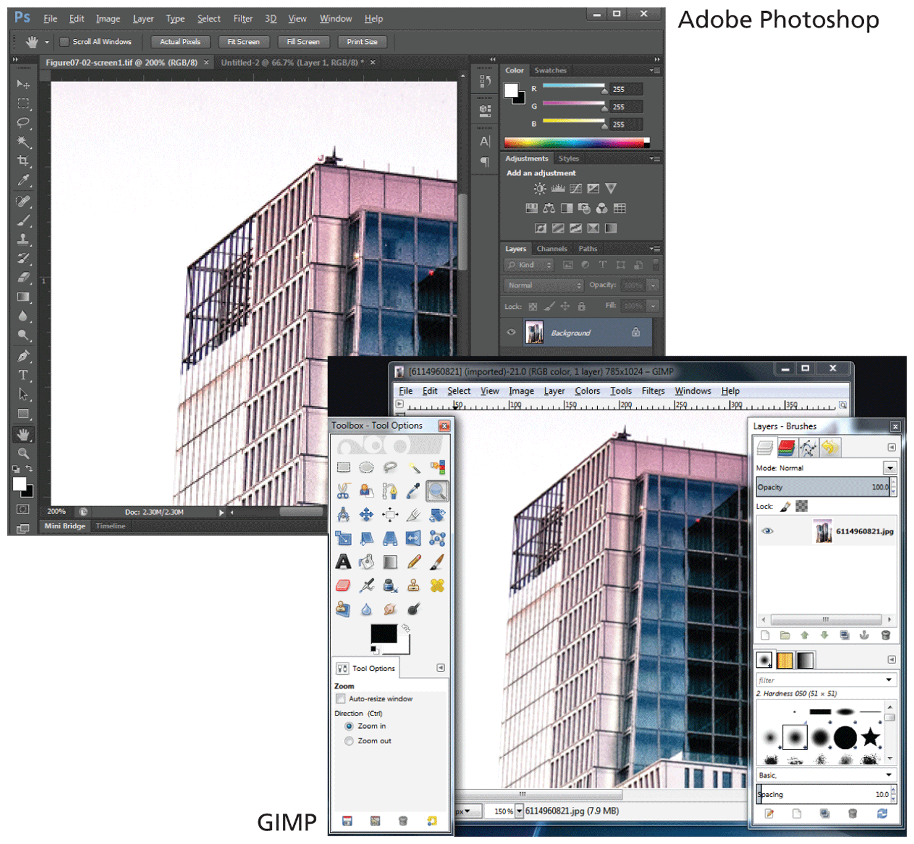914x844 pixels.
Task: Choose GIMP Rectangle Select tool
Action: 343,467
